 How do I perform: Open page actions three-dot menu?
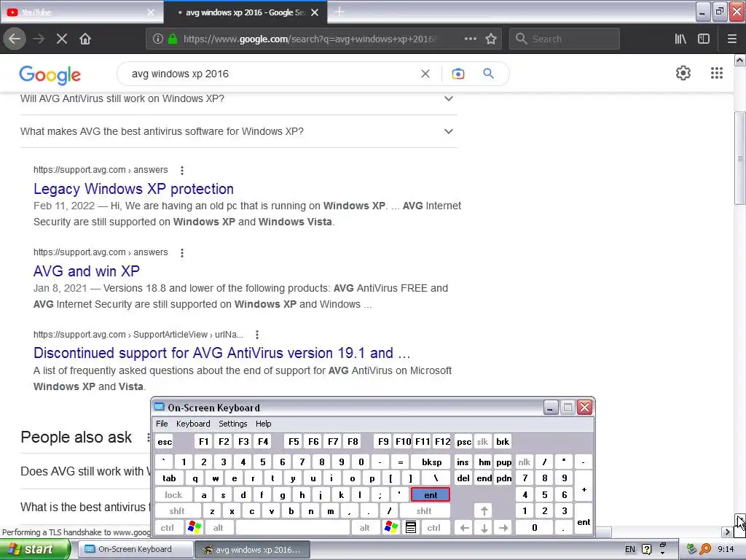click(x=470, y=39)
